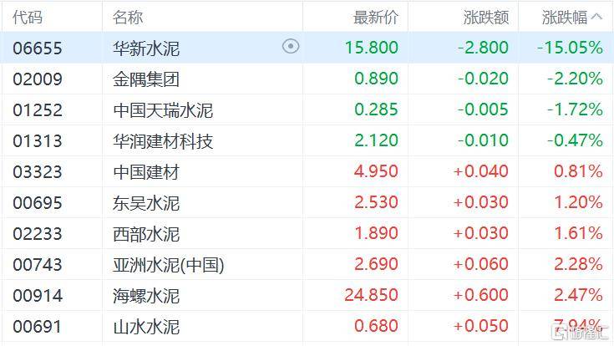Open 东吴水泥 stock name
This screenshot has height=346, width=614.
(x=146, y=203)
